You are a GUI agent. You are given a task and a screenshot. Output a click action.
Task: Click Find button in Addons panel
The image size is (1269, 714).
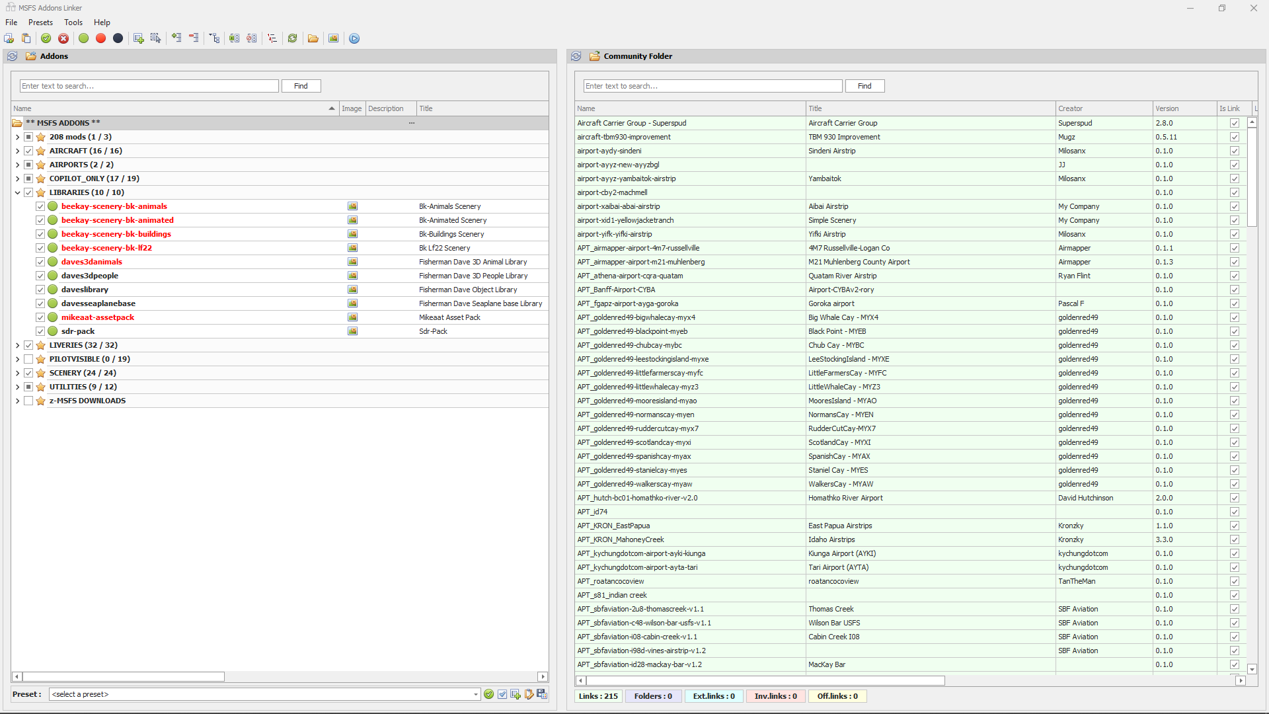click(x=301, y=86)
